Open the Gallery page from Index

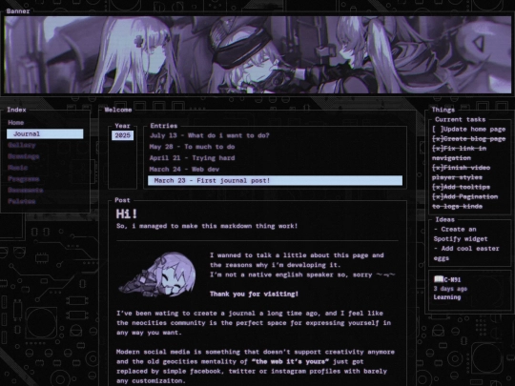(x=22, y=145)
